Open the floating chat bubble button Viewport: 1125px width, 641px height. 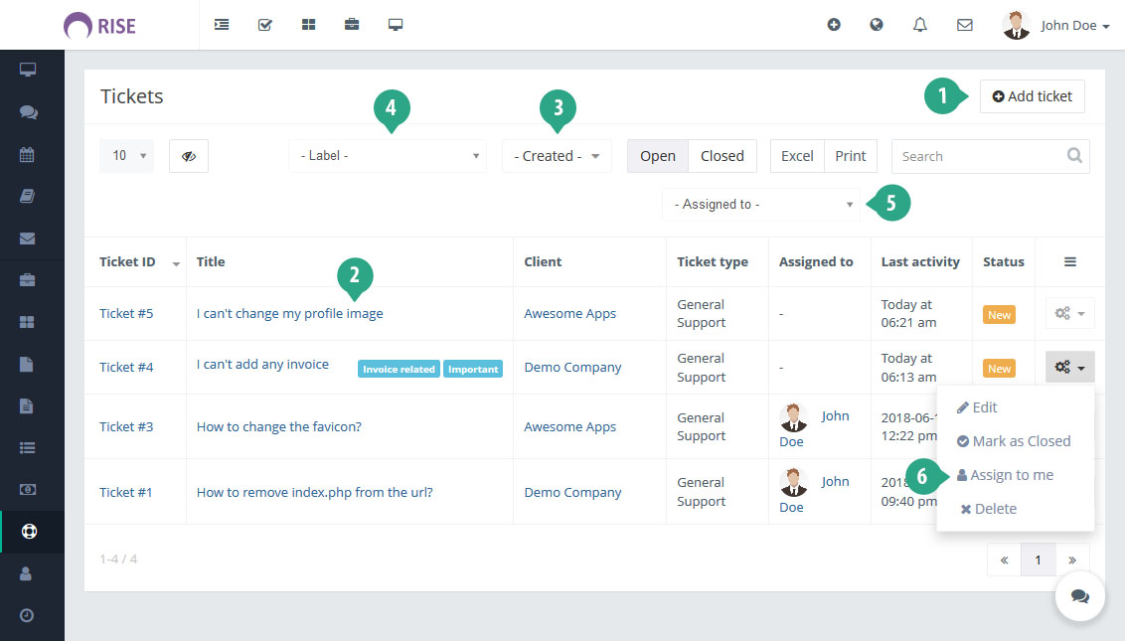click(x=1080, y=596)
